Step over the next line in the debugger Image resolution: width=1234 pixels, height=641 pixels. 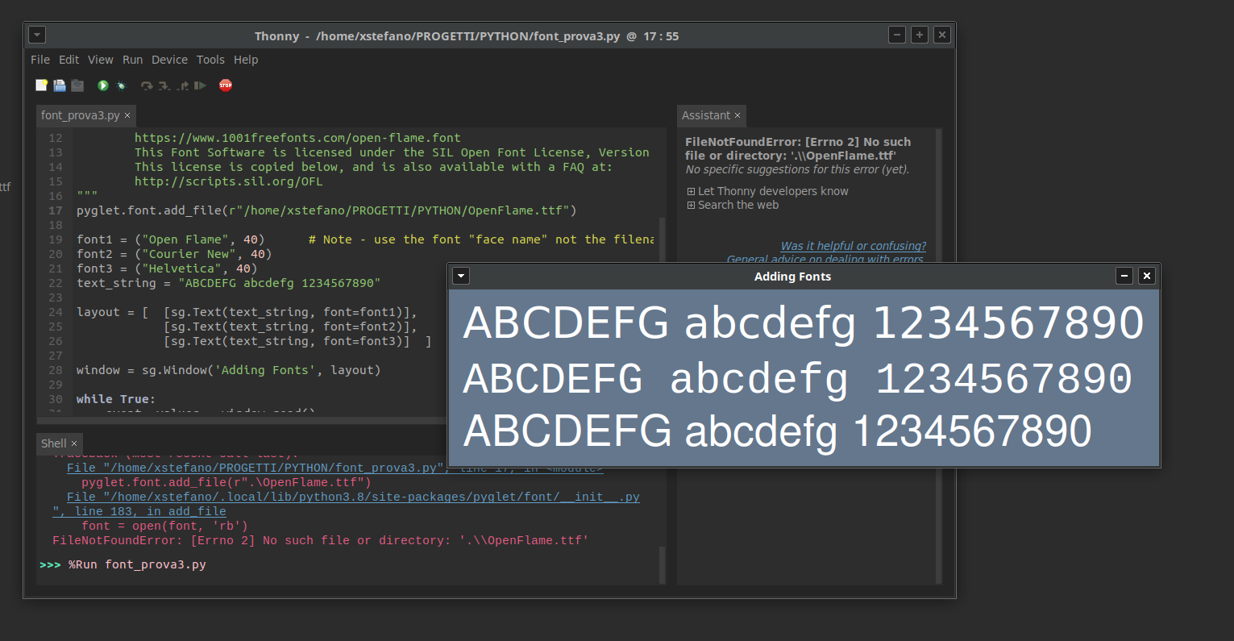(146, 85)
